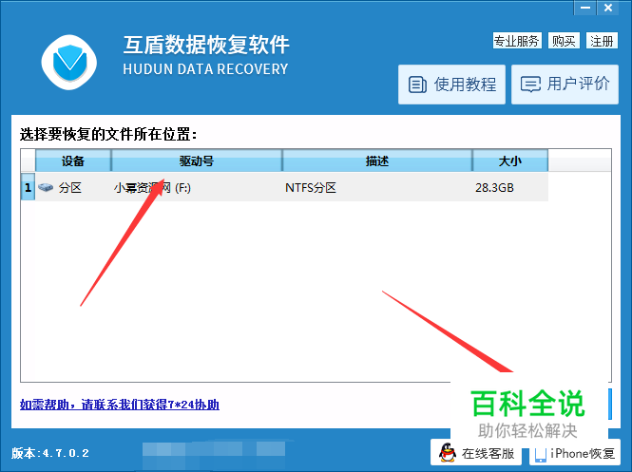This screenshot has width=632, height=472.
Task: Click the phone icon beside iPhone恢复
Action: pyautogui.click(x=540, y=454)
